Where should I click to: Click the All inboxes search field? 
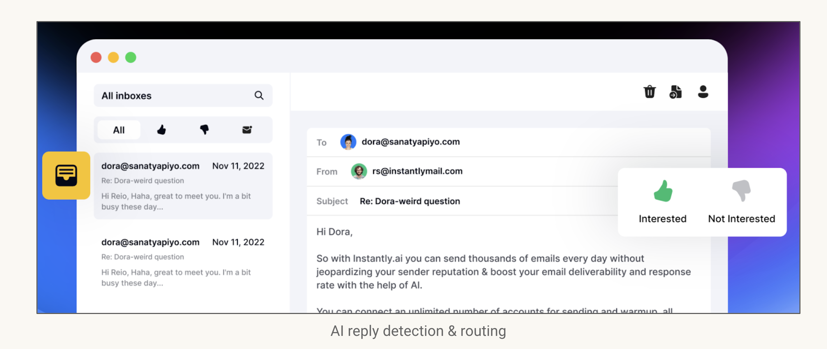coord(173,96)
